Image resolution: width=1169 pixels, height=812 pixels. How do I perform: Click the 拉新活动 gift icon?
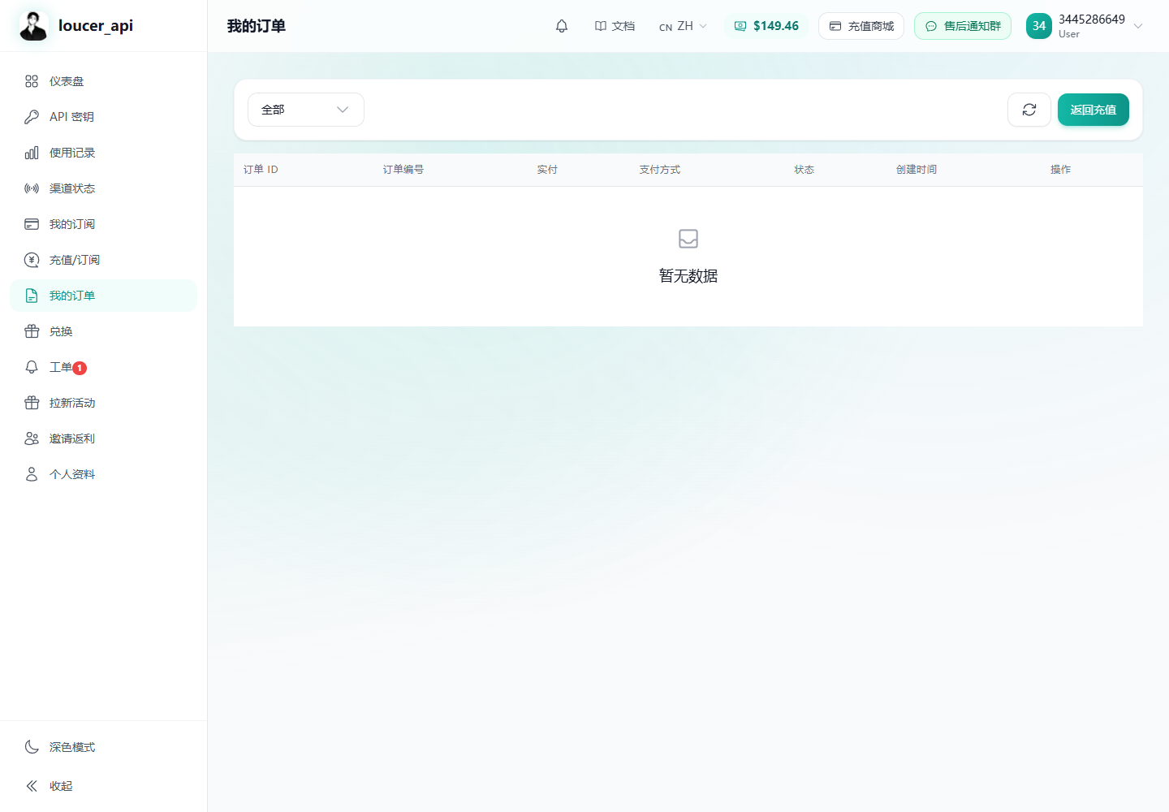tap(32, 403)
